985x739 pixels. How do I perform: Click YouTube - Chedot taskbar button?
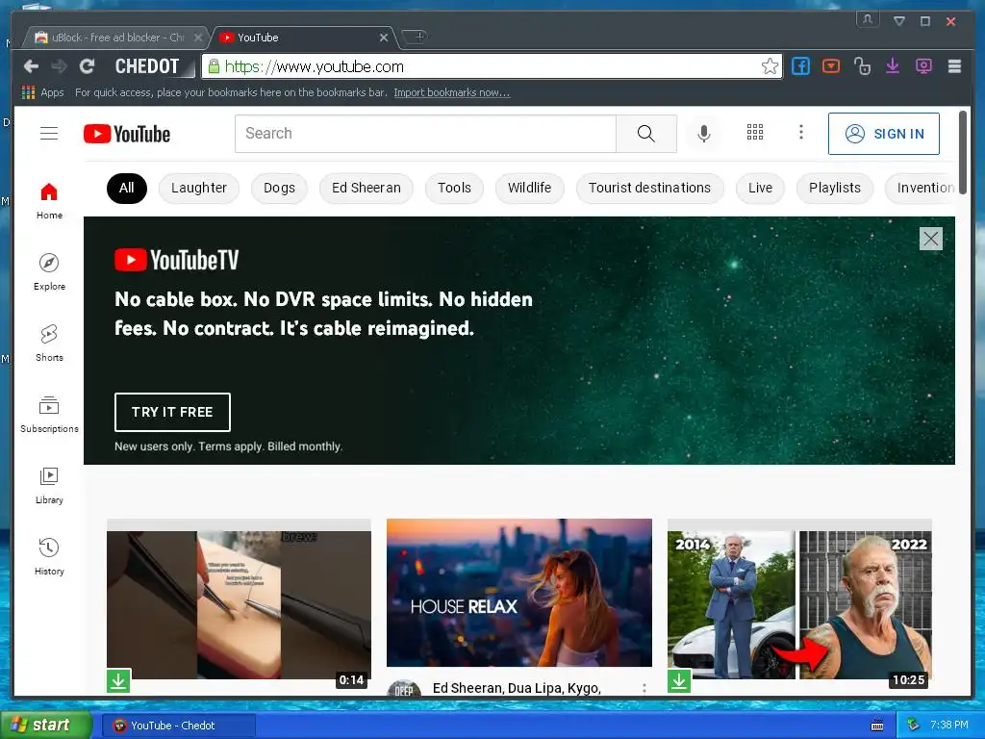tap(179, 726)
